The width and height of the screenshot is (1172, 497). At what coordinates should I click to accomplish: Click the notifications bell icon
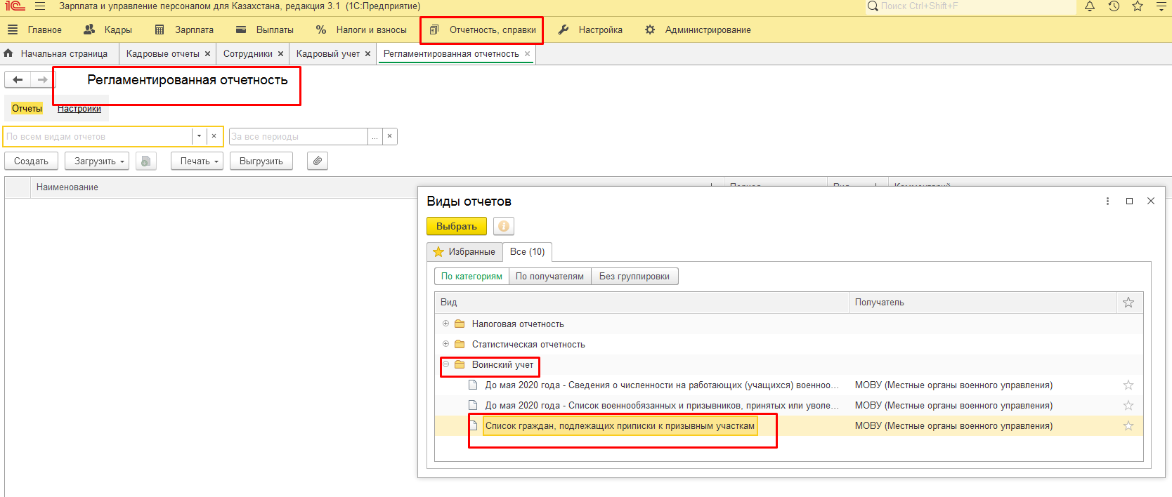click(x=1090, y=6)
